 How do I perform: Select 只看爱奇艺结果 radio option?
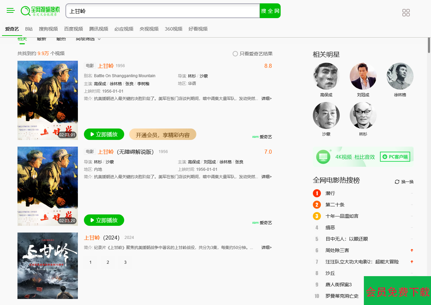coord(235,54)
